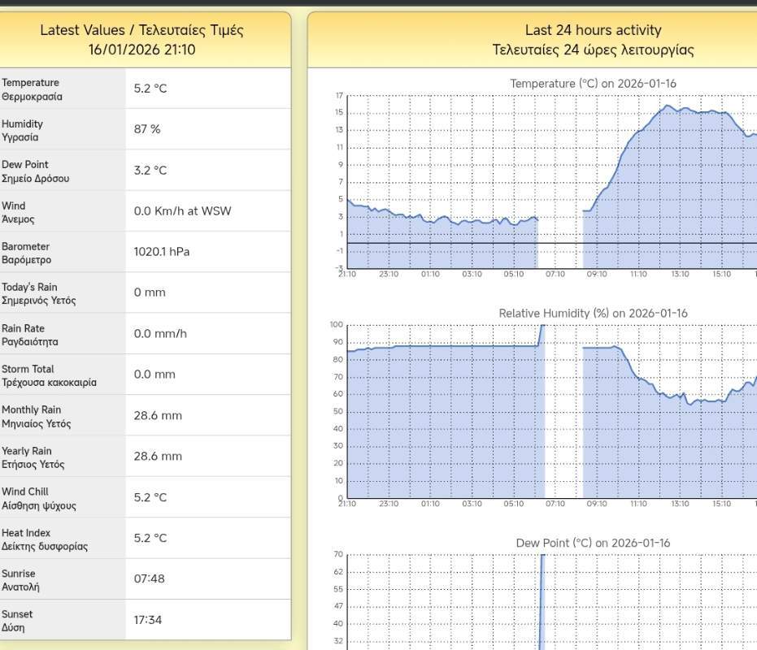Click the Wind Chill row label
Screen dimensions: 757x650
[38, 499]
